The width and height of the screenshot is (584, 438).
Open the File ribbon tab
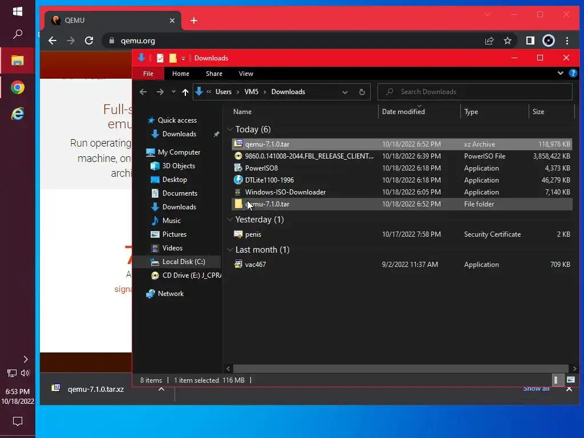click(148, 74)
